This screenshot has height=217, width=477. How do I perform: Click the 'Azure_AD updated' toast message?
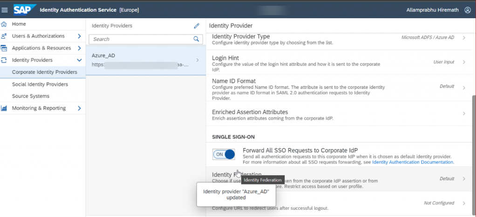coord(236,195)
